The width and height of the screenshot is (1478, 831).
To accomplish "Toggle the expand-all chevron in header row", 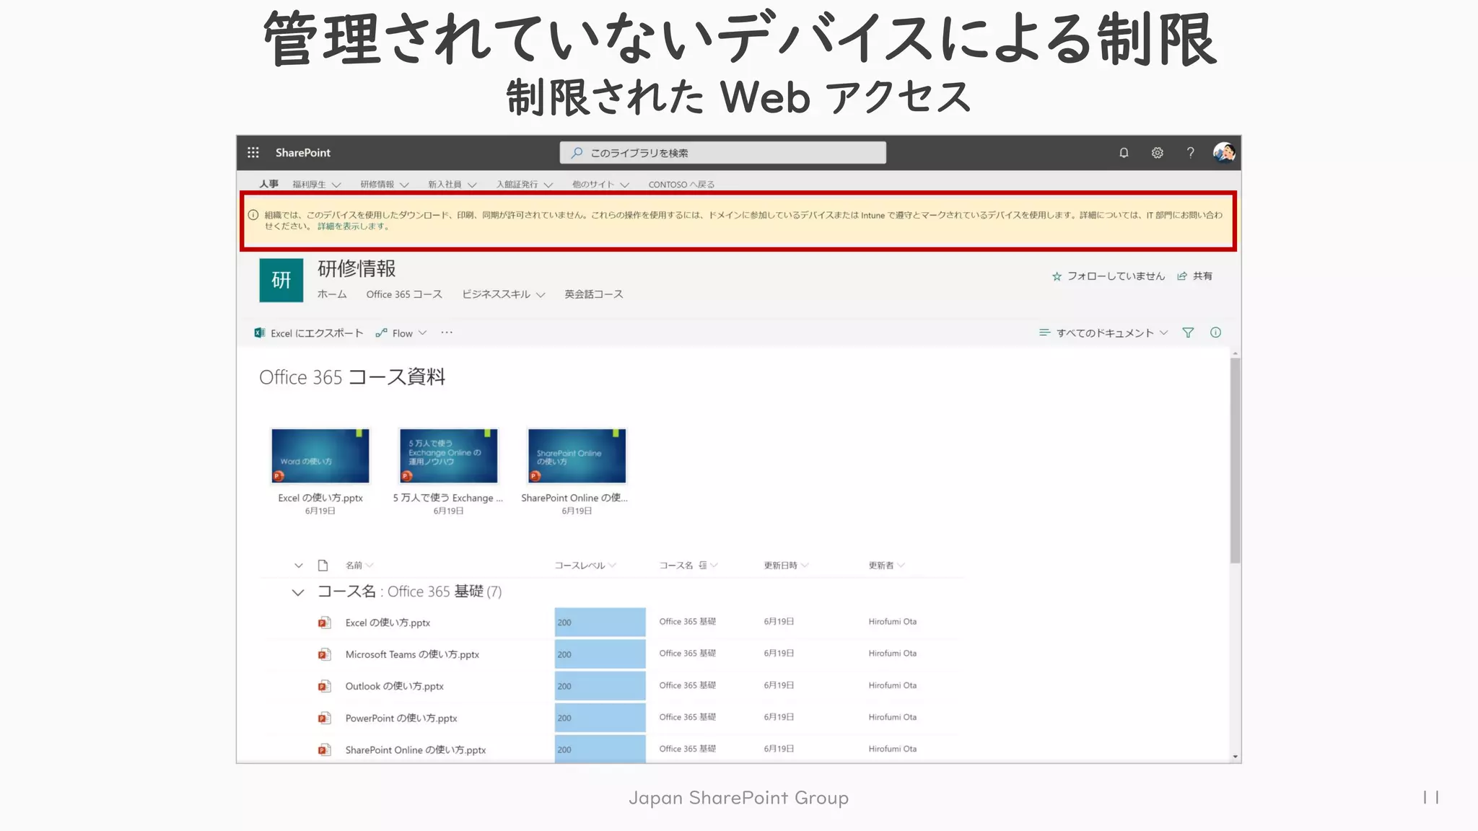I will (298, 565).
